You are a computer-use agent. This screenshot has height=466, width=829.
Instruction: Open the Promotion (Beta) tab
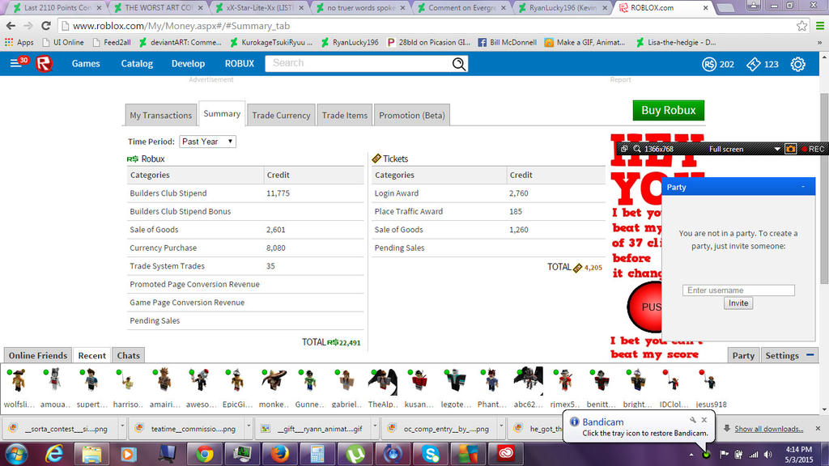[412, 115]
